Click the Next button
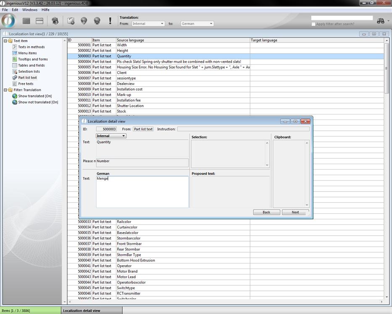The width and height of the screenshot is (392, 314). pos(295,212)
